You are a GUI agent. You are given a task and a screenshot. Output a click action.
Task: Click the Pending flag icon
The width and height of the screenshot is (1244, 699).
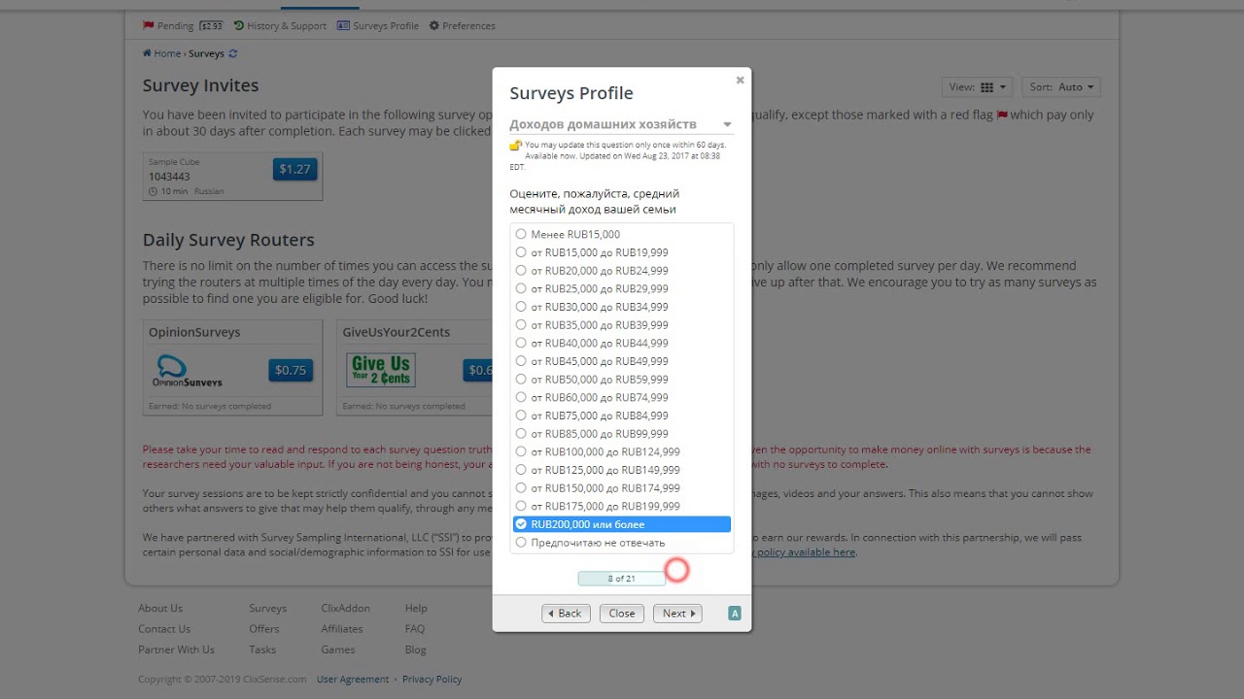pyautogui.click(x=149, y=25)
